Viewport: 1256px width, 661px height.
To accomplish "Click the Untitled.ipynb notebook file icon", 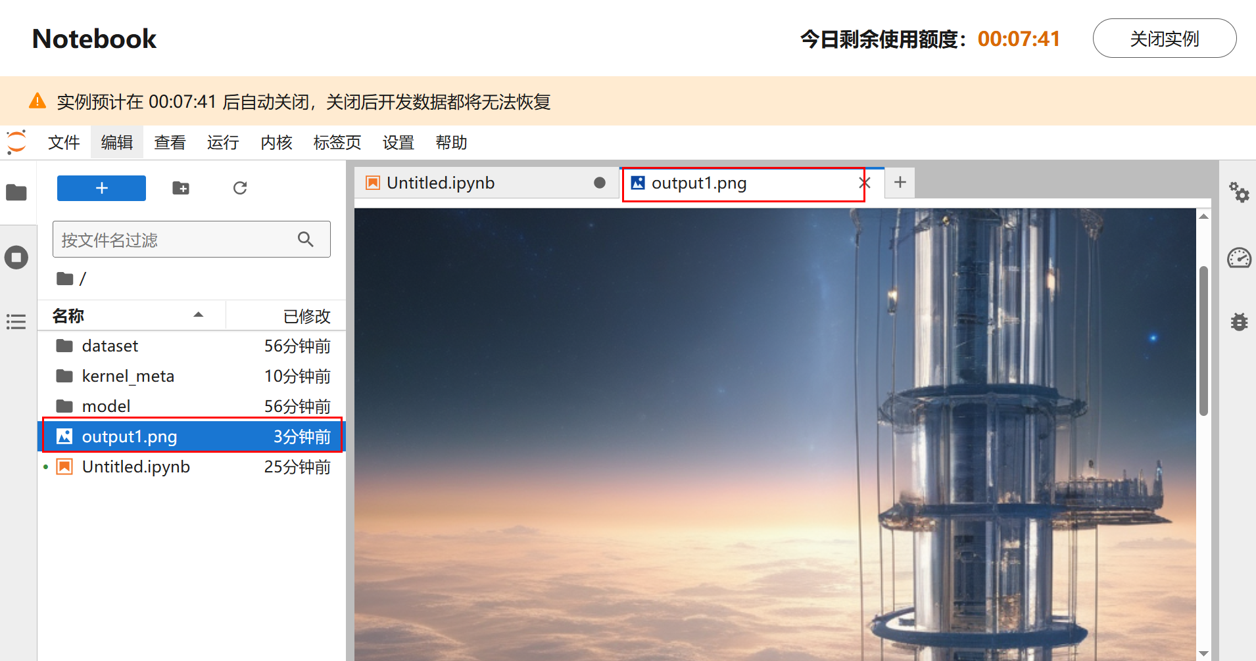I will [x=64, y=467].
